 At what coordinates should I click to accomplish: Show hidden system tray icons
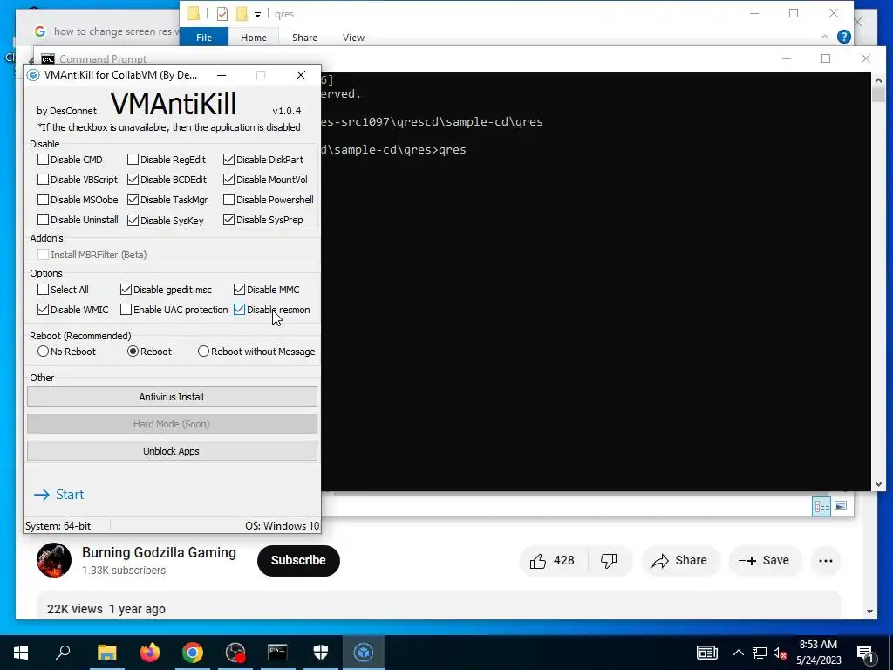pyautogui.click(x=738, y=653)
